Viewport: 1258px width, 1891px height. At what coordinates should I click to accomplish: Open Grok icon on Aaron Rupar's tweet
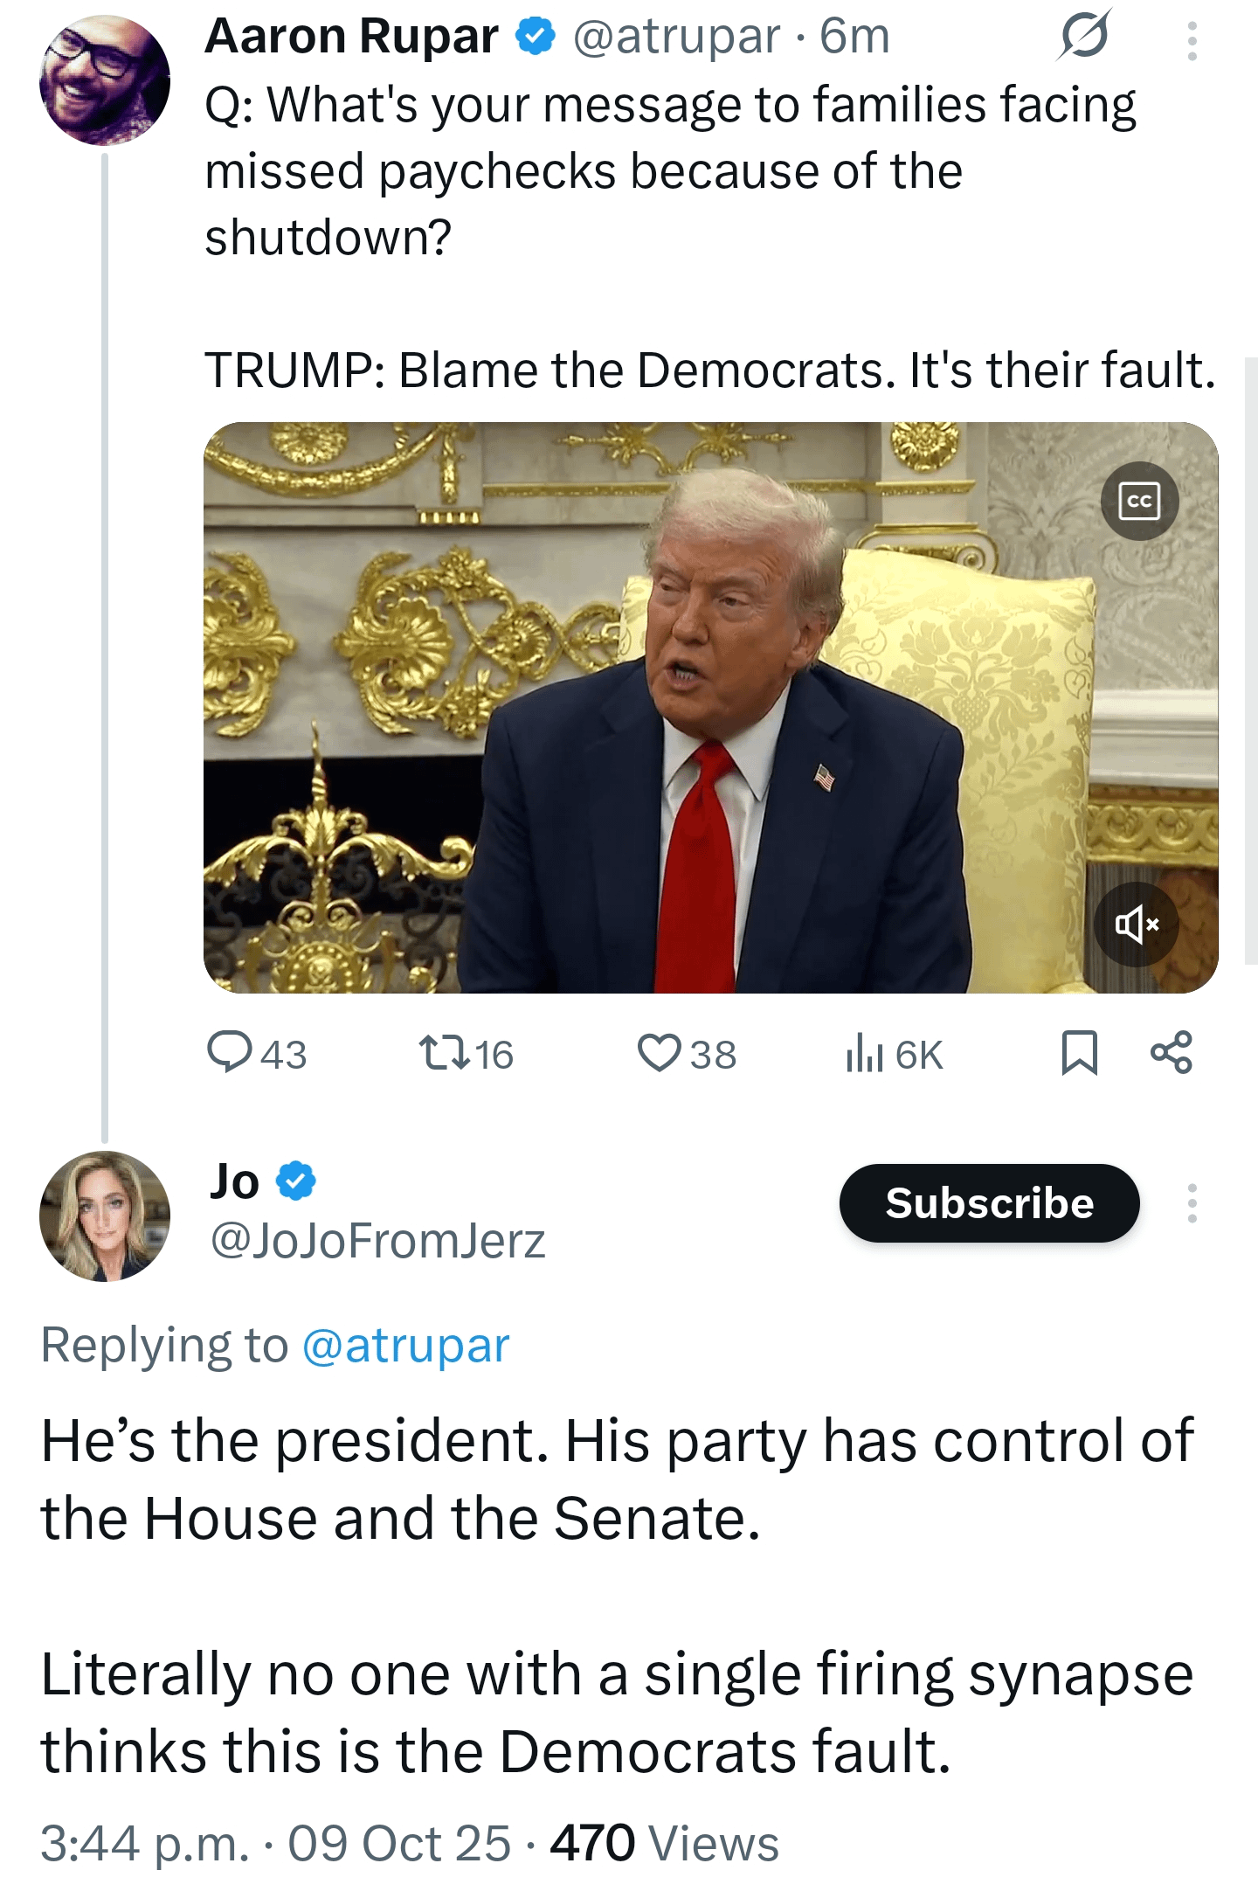coord(1084,38)
